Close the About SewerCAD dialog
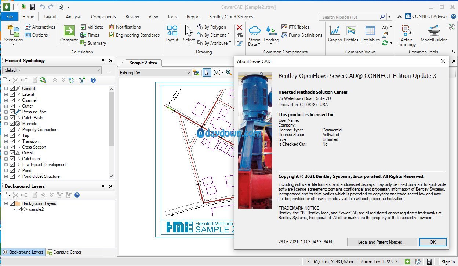458x266 pixels. [x=443, y=61]
